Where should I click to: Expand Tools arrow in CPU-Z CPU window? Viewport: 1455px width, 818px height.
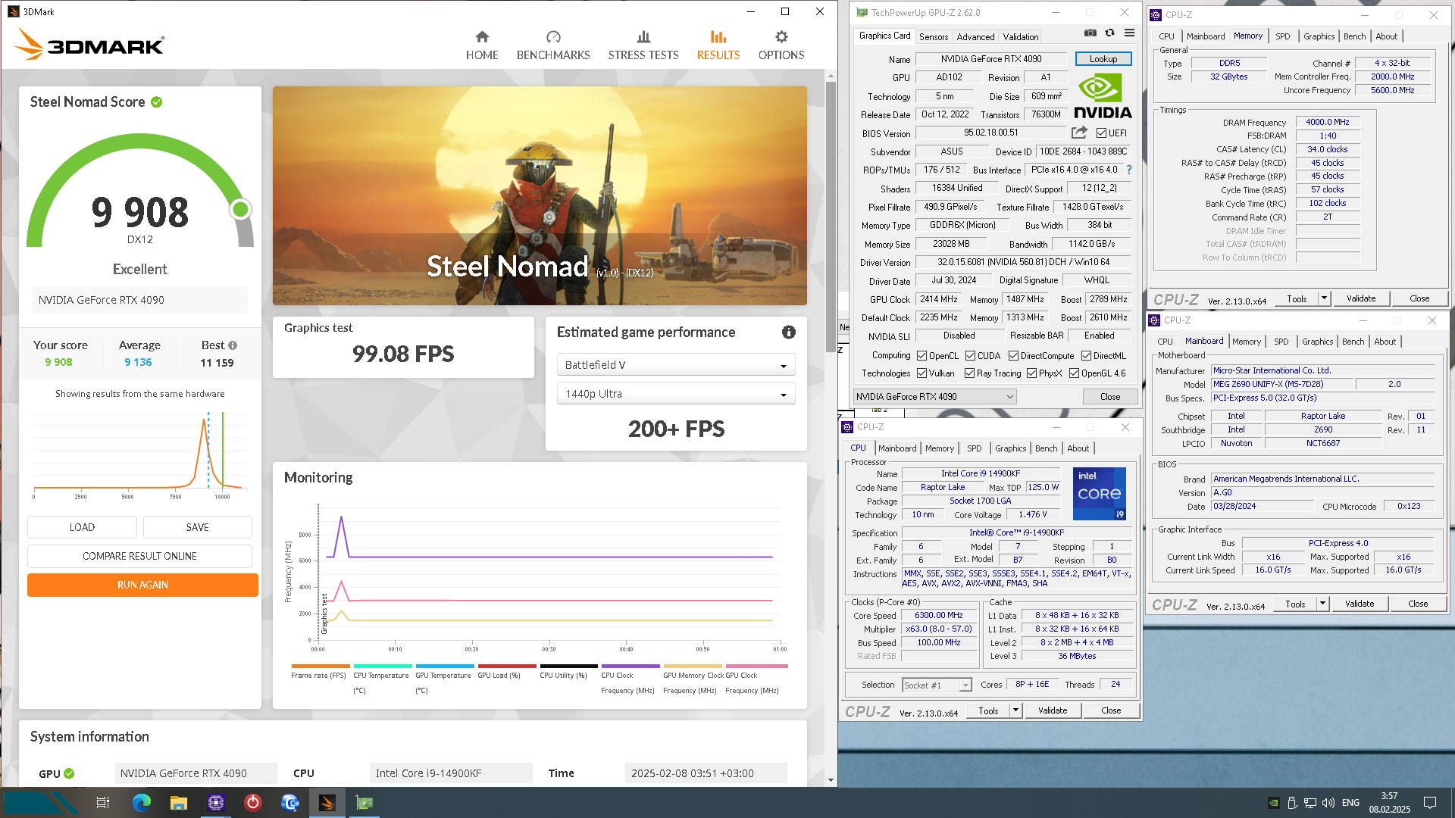1016,710
